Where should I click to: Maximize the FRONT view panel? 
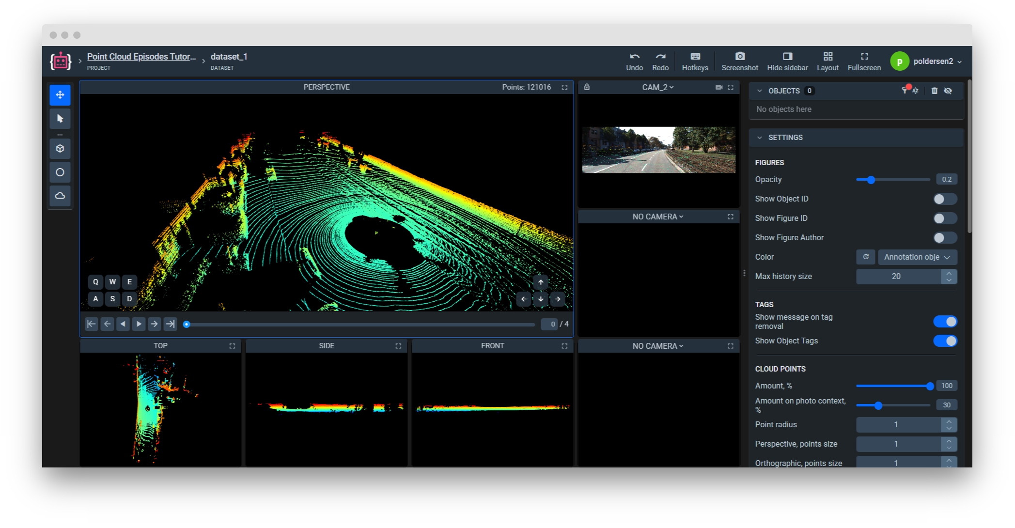point(564,346)
